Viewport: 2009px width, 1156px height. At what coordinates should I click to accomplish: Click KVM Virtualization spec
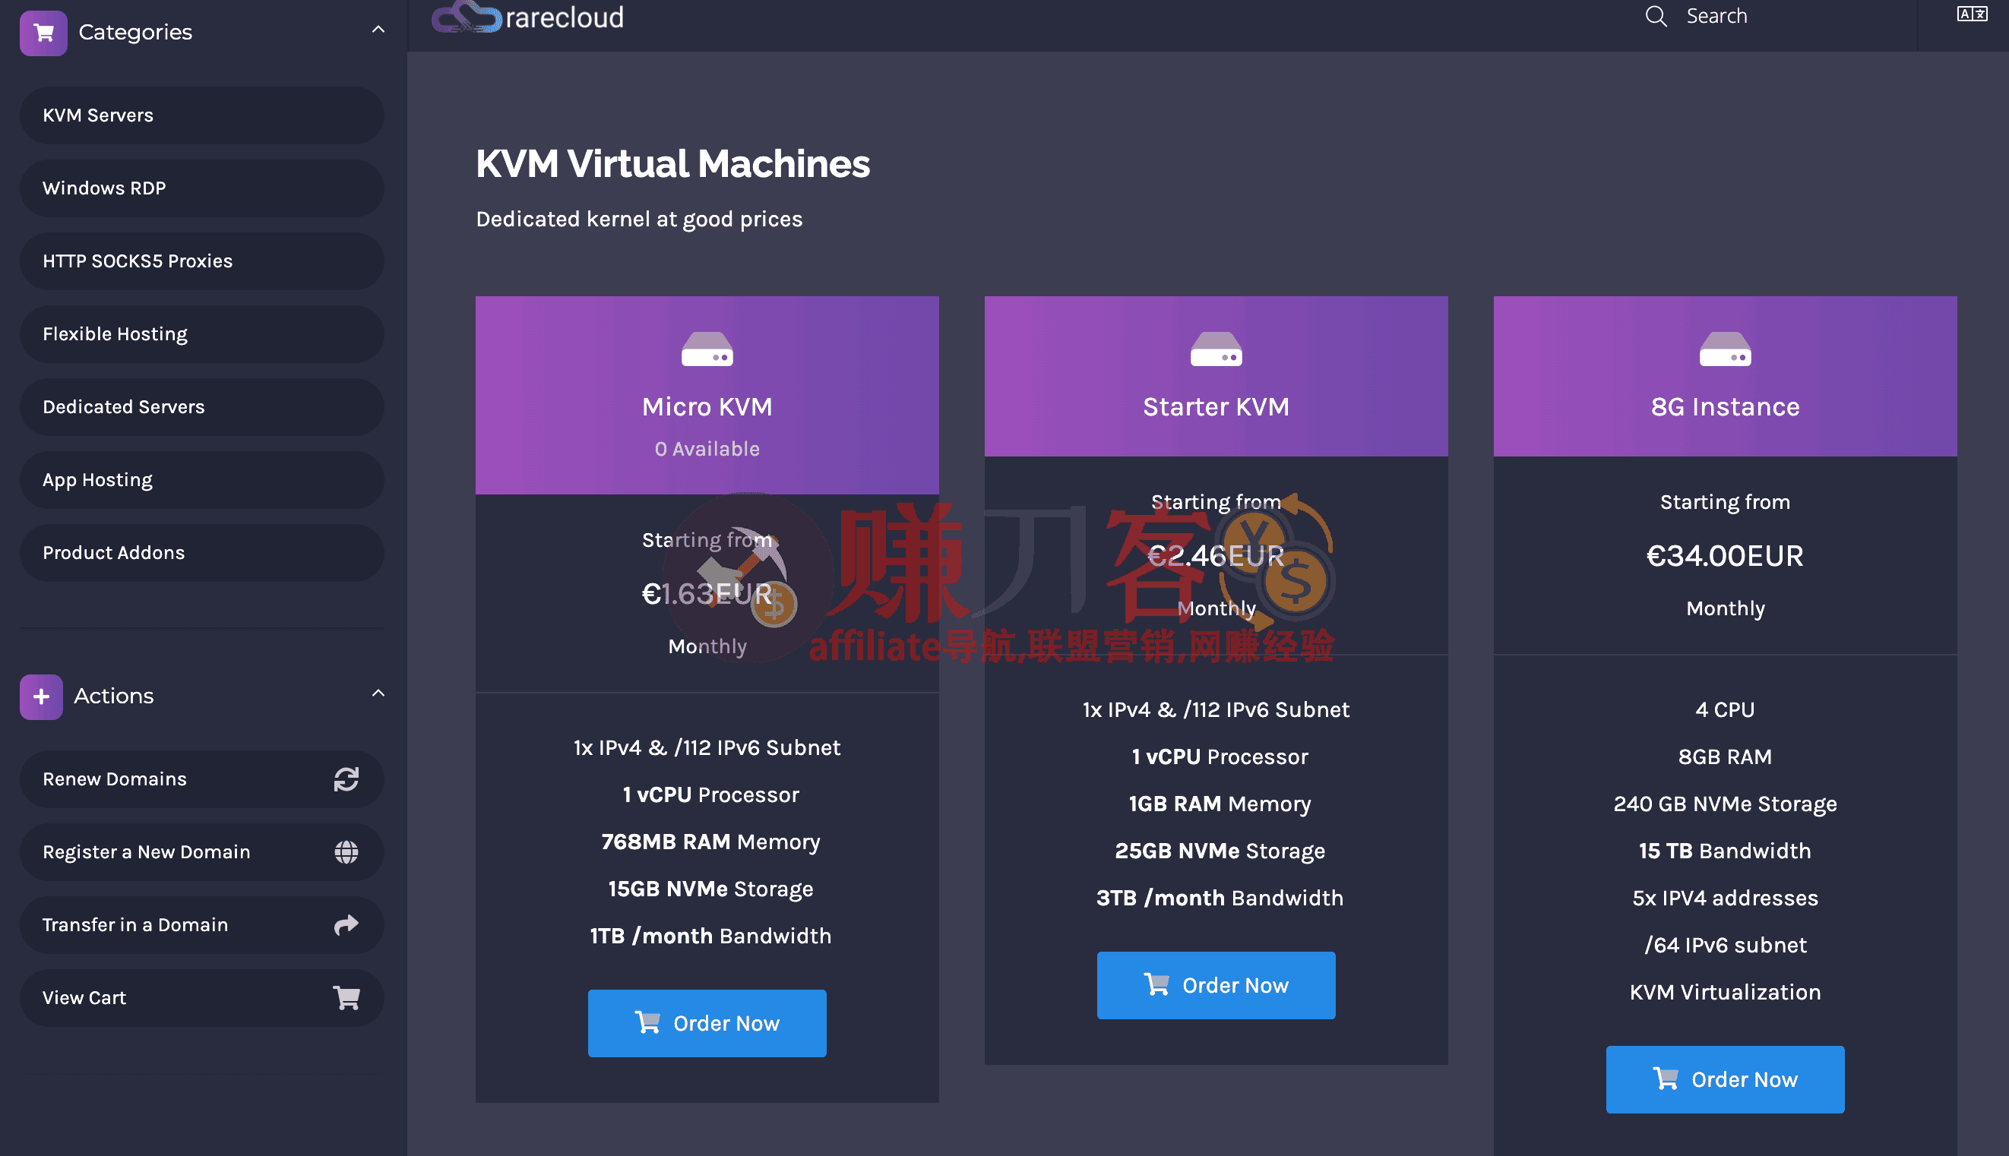tap(1725, 993)
